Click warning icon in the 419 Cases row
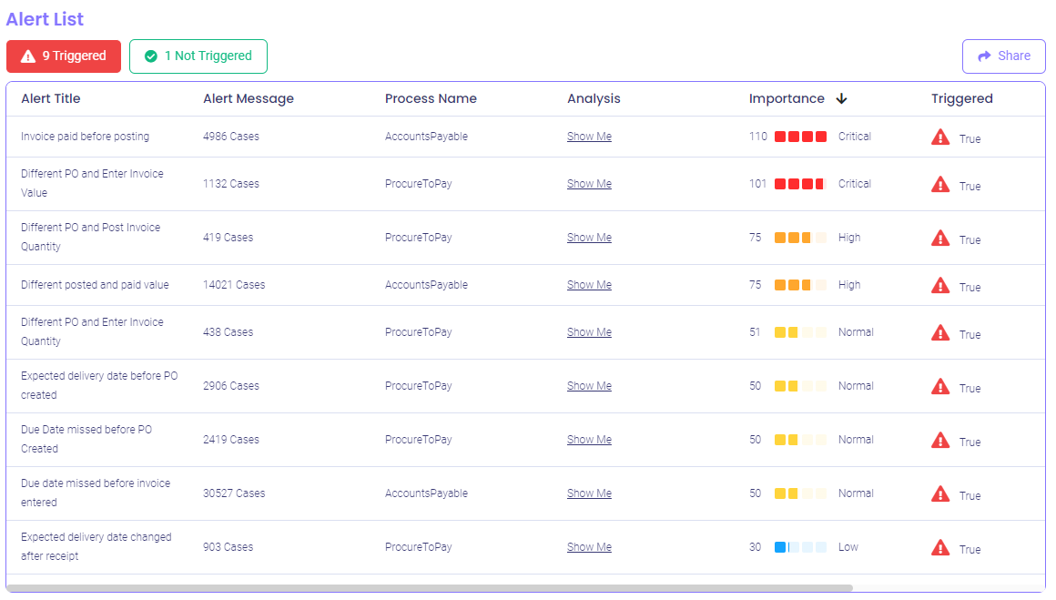Viewport: 1056px width, 600px height. pyautogui.click(x=940, y=239)
